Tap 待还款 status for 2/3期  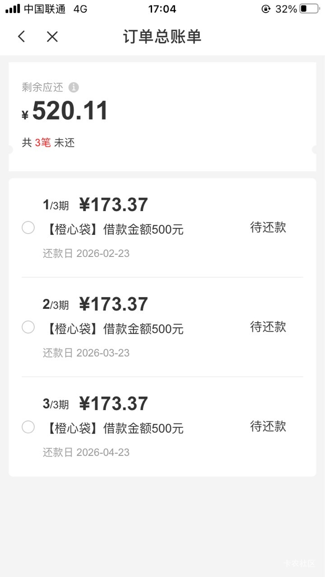pos(268,327)
